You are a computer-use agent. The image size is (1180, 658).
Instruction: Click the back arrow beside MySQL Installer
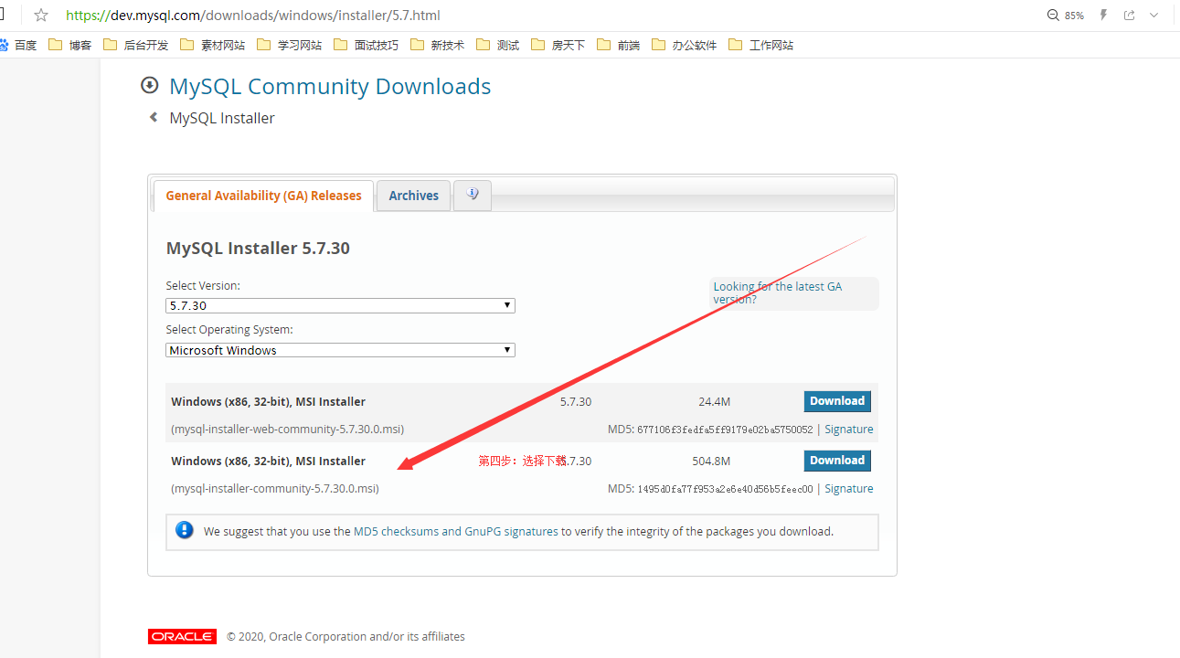[154, 117]
